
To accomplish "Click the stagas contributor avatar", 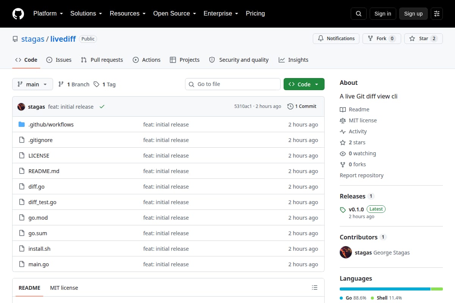I will click(346, 252).
